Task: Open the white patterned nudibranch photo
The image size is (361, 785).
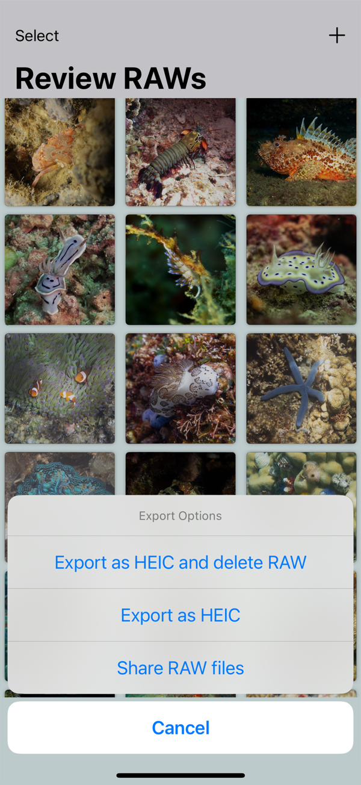Action: click(x=180, y=389)
